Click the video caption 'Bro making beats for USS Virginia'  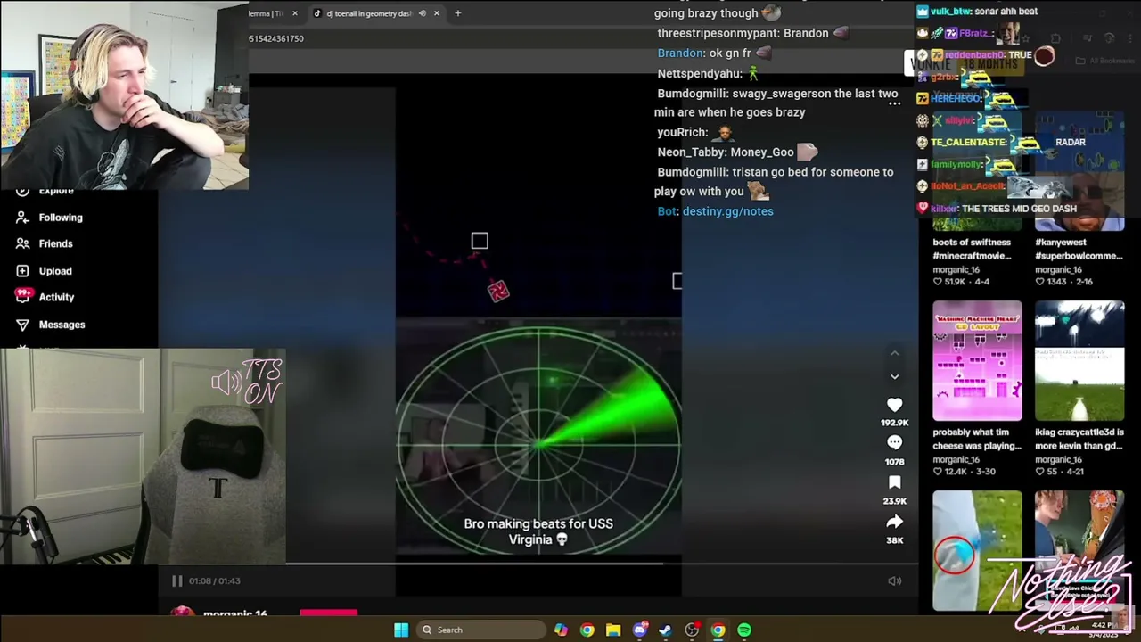click(x=538, y=531)
